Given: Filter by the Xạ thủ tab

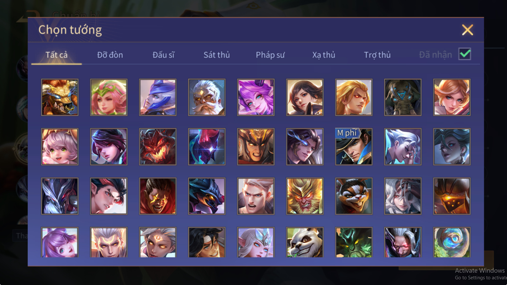Looking at the screenshot, I should point(324,55).
